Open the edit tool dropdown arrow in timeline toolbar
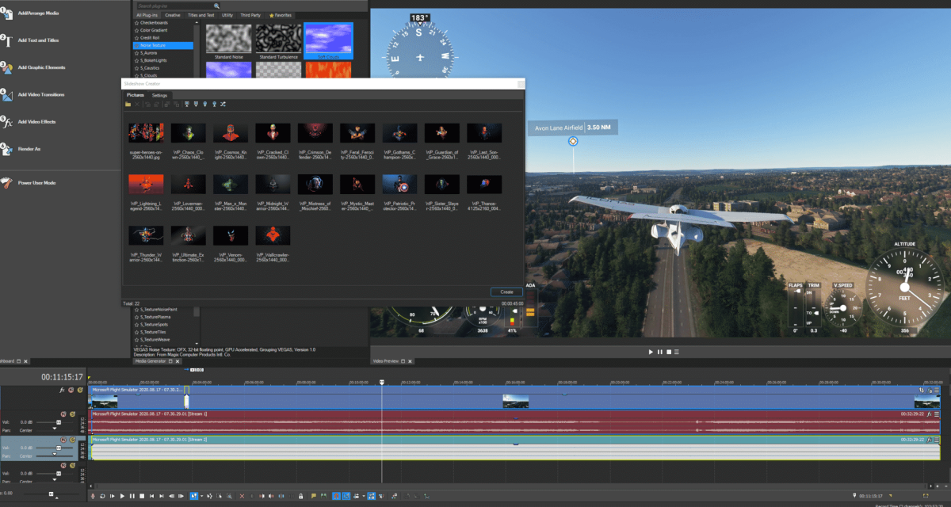The height and width of the screenshot is (507, 951). pyautogui.click(x=201, y=496)
